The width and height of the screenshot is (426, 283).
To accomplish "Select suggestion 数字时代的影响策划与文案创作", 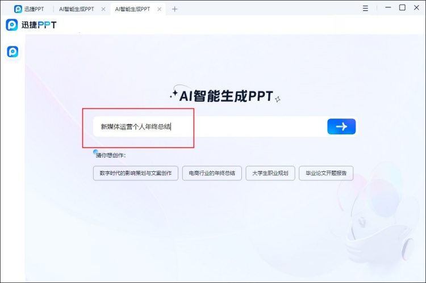I will (x=136, y=173).
